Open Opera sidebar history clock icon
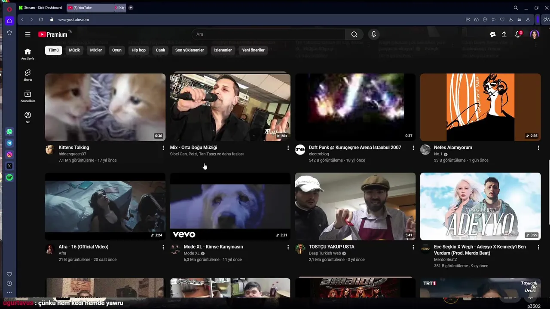550x309 pixels. pyautogui.click(x=9, y=283)
